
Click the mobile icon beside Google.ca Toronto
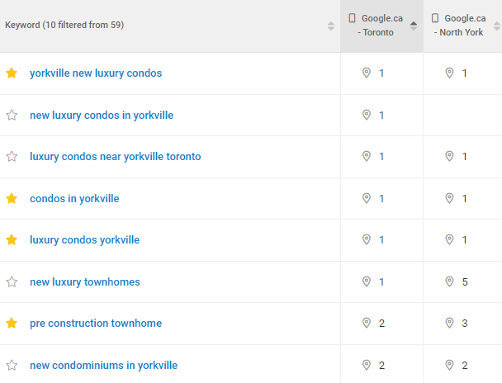(353, 18)
